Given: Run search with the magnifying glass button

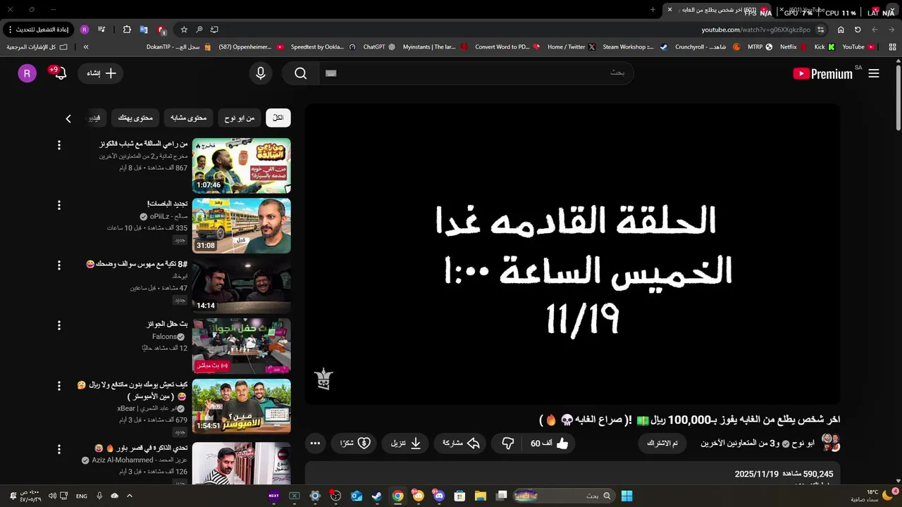Looking at the screenshot, I should [x=301, y=73].
